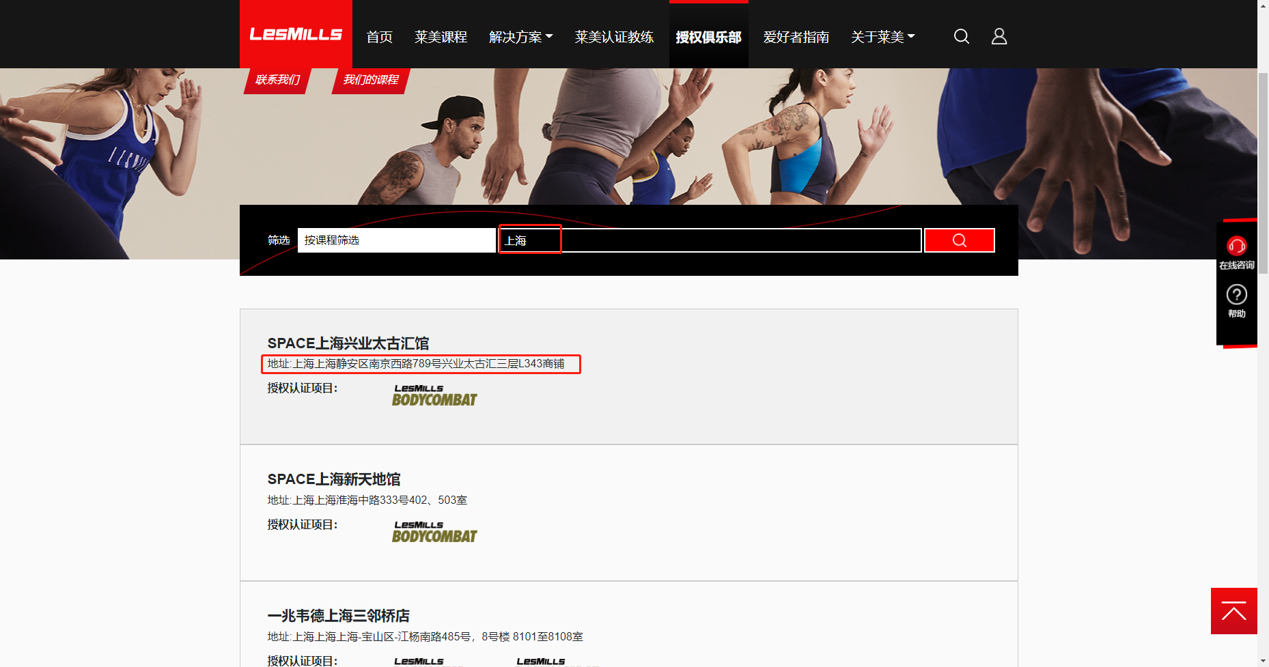Click BODYCOMBAT logo under SPACE上海兴业太古汇馆

[434, 395]
